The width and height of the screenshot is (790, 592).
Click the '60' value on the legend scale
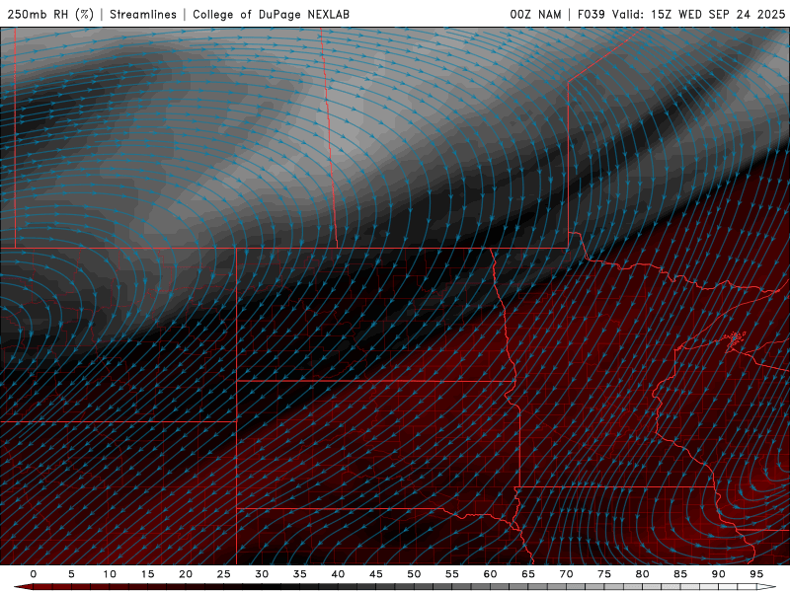coord(490,574)
